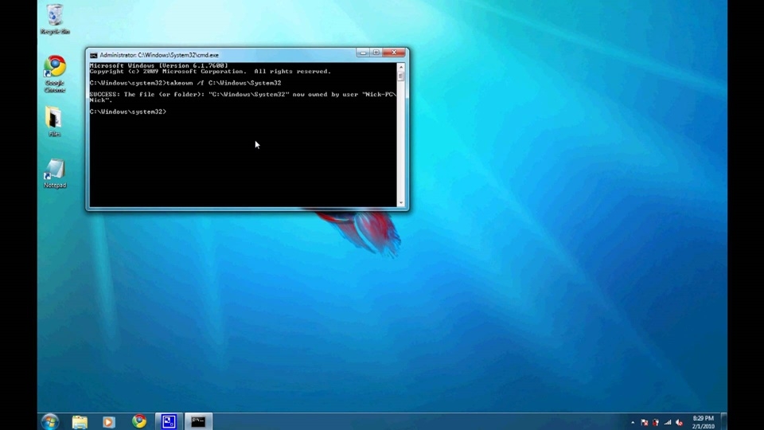
Task: Click the cmd scrollbar down arrow
Action: pyautogui.click(x=401, y=203)
